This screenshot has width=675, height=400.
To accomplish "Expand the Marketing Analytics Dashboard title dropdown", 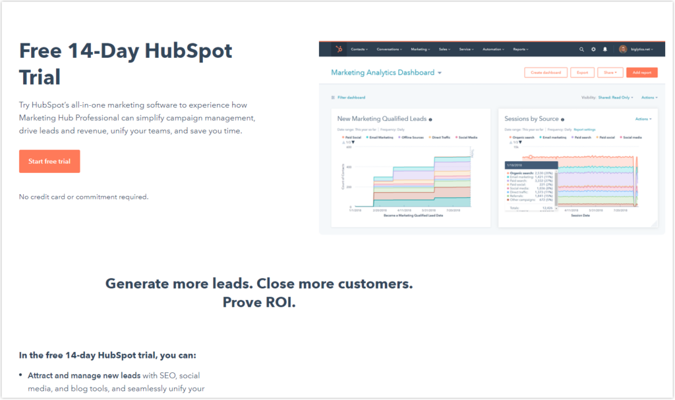I will click(440, 73).
